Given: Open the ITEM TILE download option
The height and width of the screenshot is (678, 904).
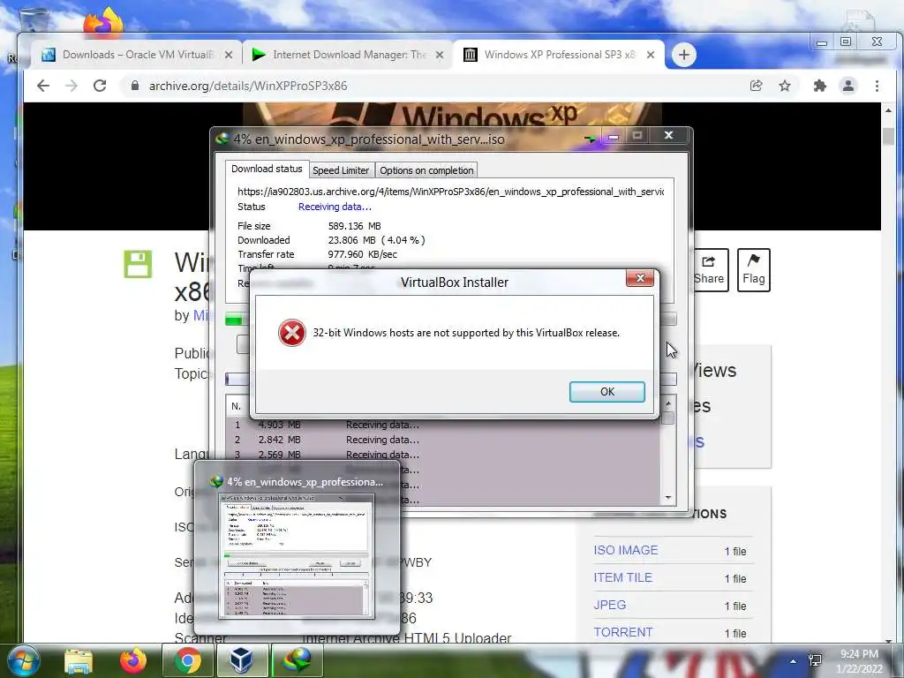Looking at the screenshot, I should [x=622, y=577].
